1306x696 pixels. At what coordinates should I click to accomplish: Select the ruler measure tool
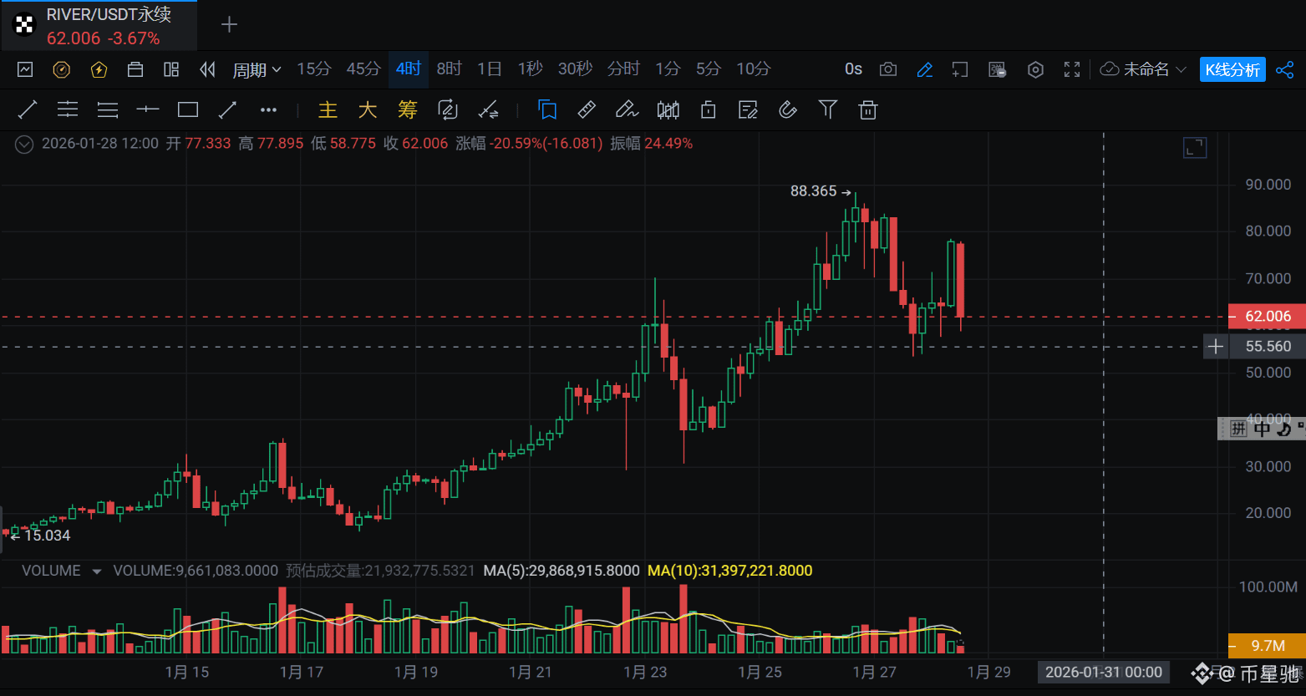click(587, 109)
